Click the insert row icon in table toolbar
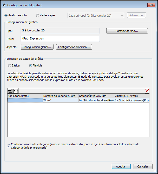158x174 pixels. click(15, 91)
